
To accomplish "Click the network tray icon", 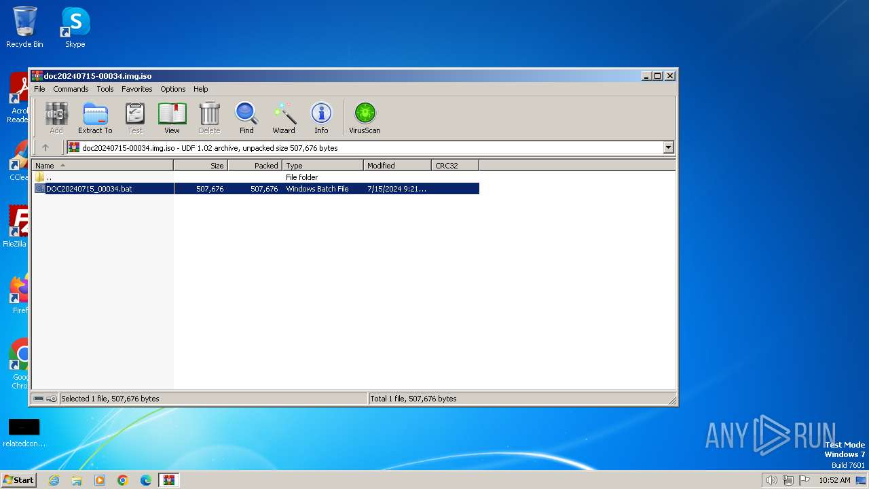I will click(x=788, y=480).
